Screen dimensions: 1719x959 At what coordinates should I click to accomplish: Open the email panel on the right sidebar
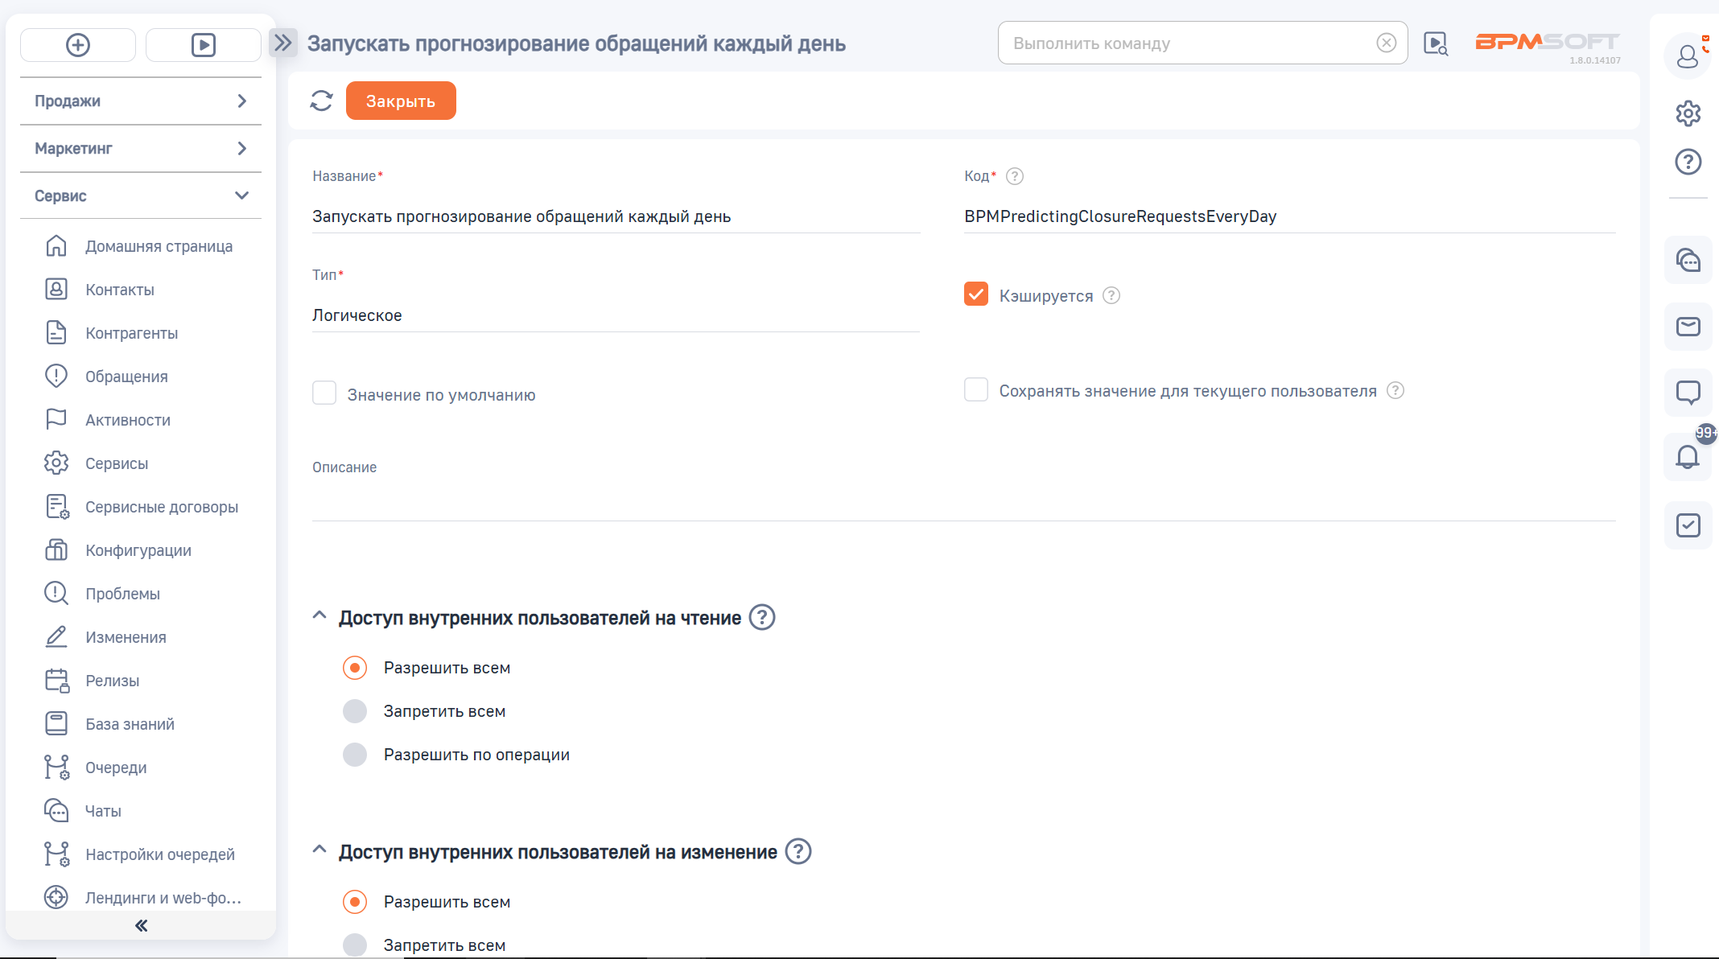[1688, 327]
